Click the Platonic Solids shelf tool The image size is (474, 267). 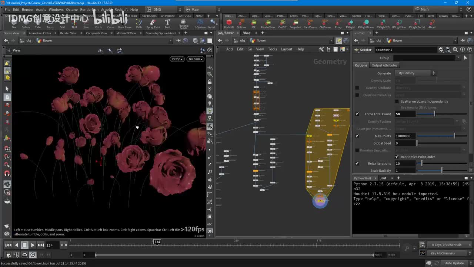183,24
